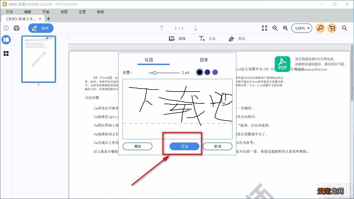354x199 pixels.
Task: Click the shopping cart icon
Action: [x=332, y=28]
